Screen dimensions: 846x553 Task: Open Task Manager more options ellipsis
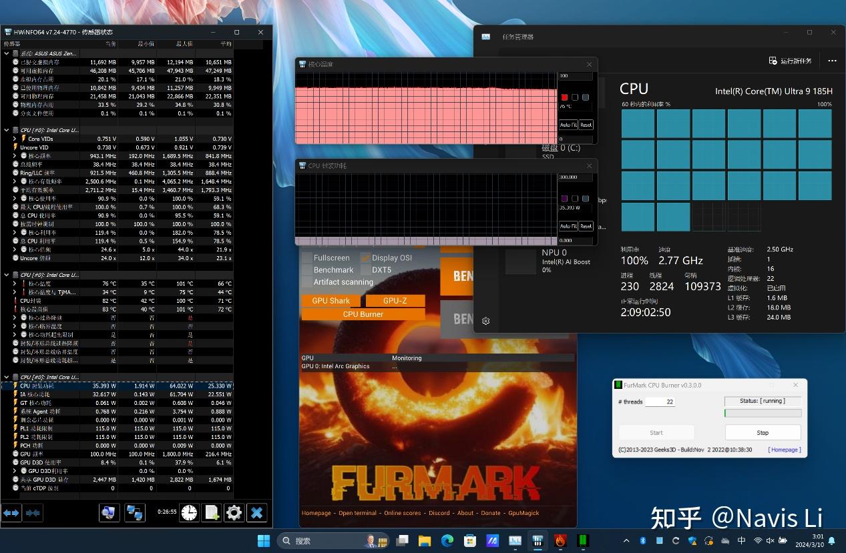[x=832, y=61]
